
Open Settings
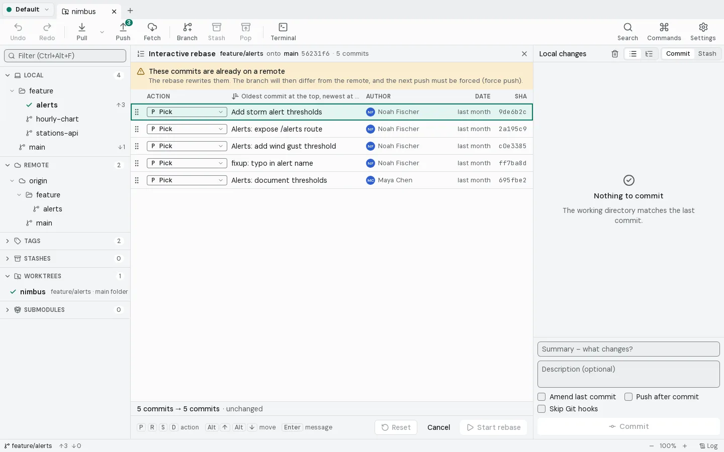tap(703, 32)
